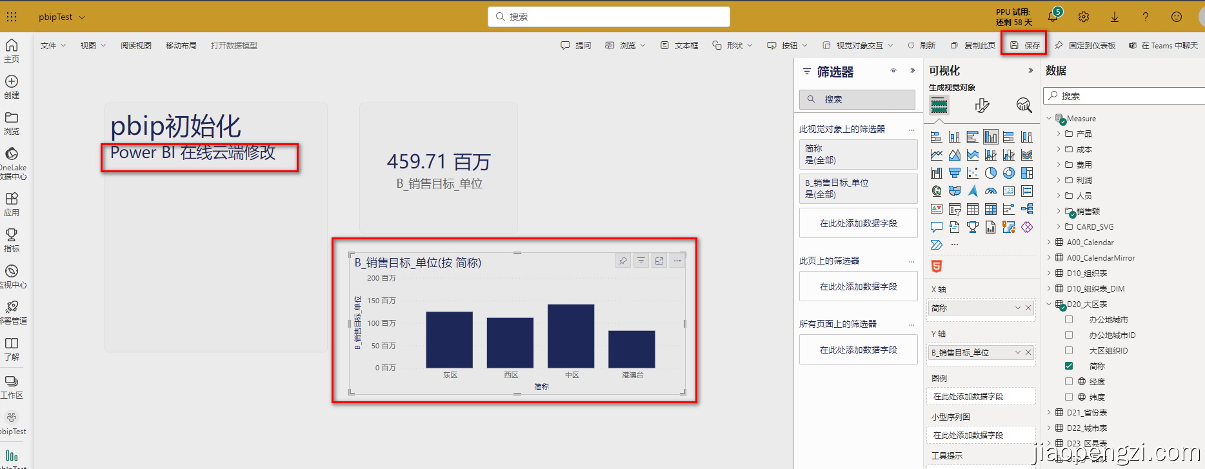1205x469 pixels.
Task: Select the HTML5 custom visual
Action: point(937,266)
